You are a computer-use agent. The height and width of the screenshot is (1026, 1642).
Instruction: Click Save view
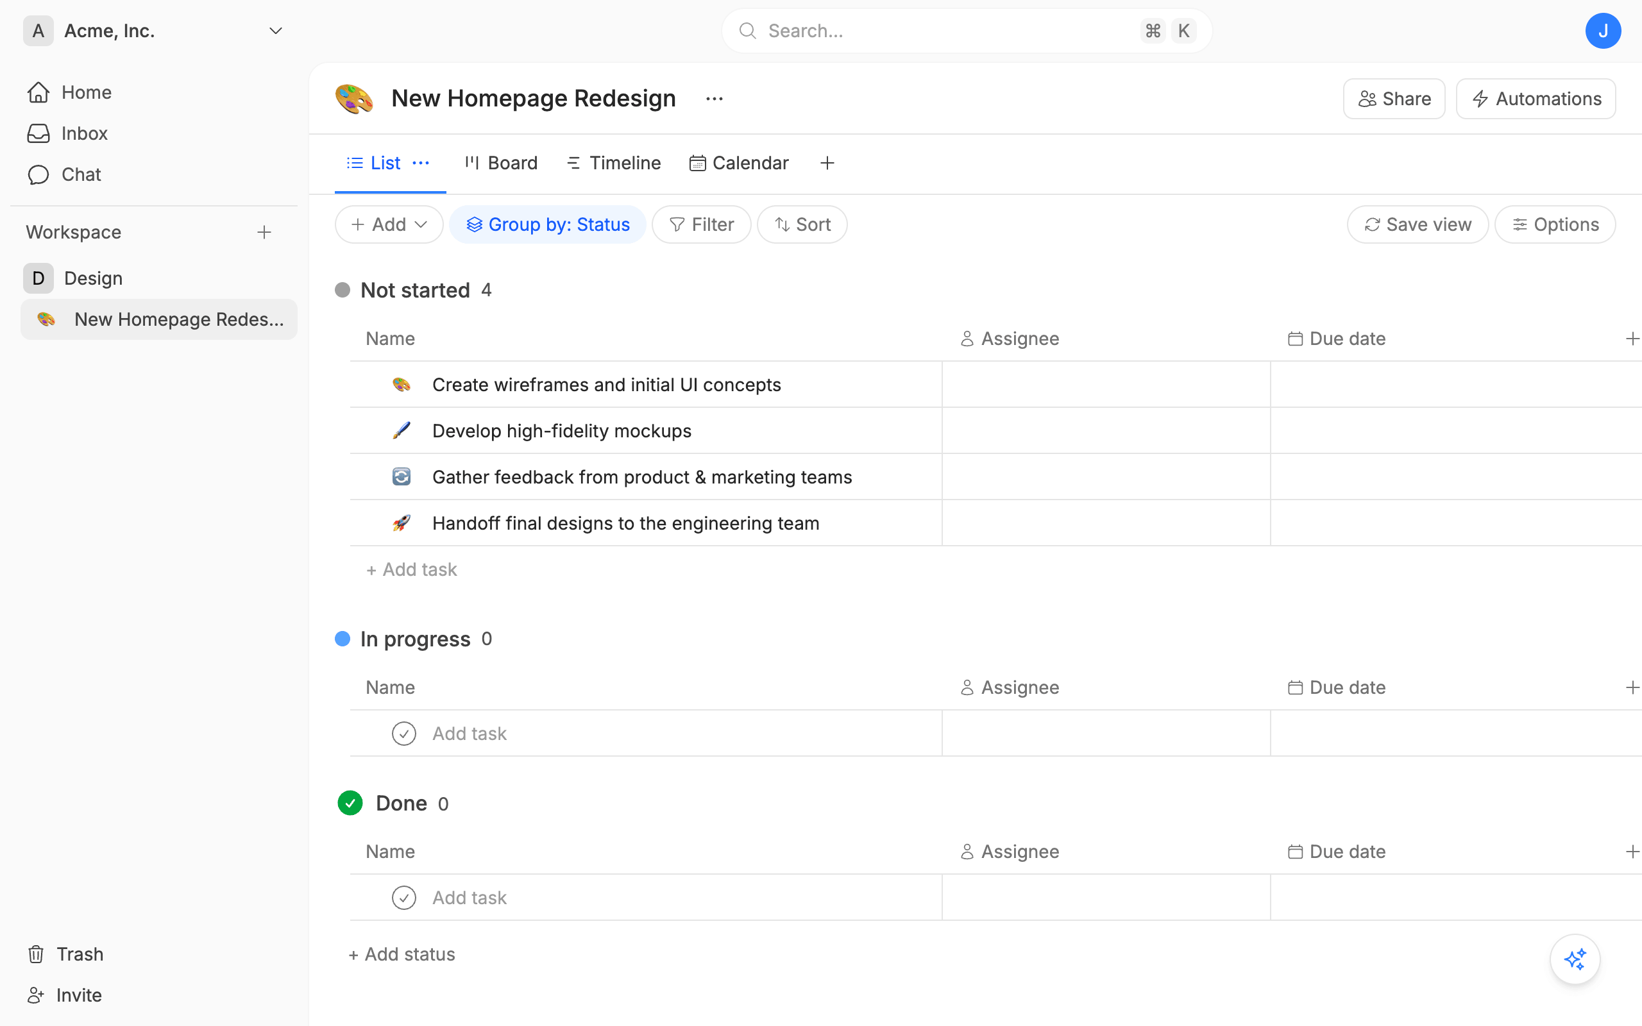click(x=1418, y=224)
